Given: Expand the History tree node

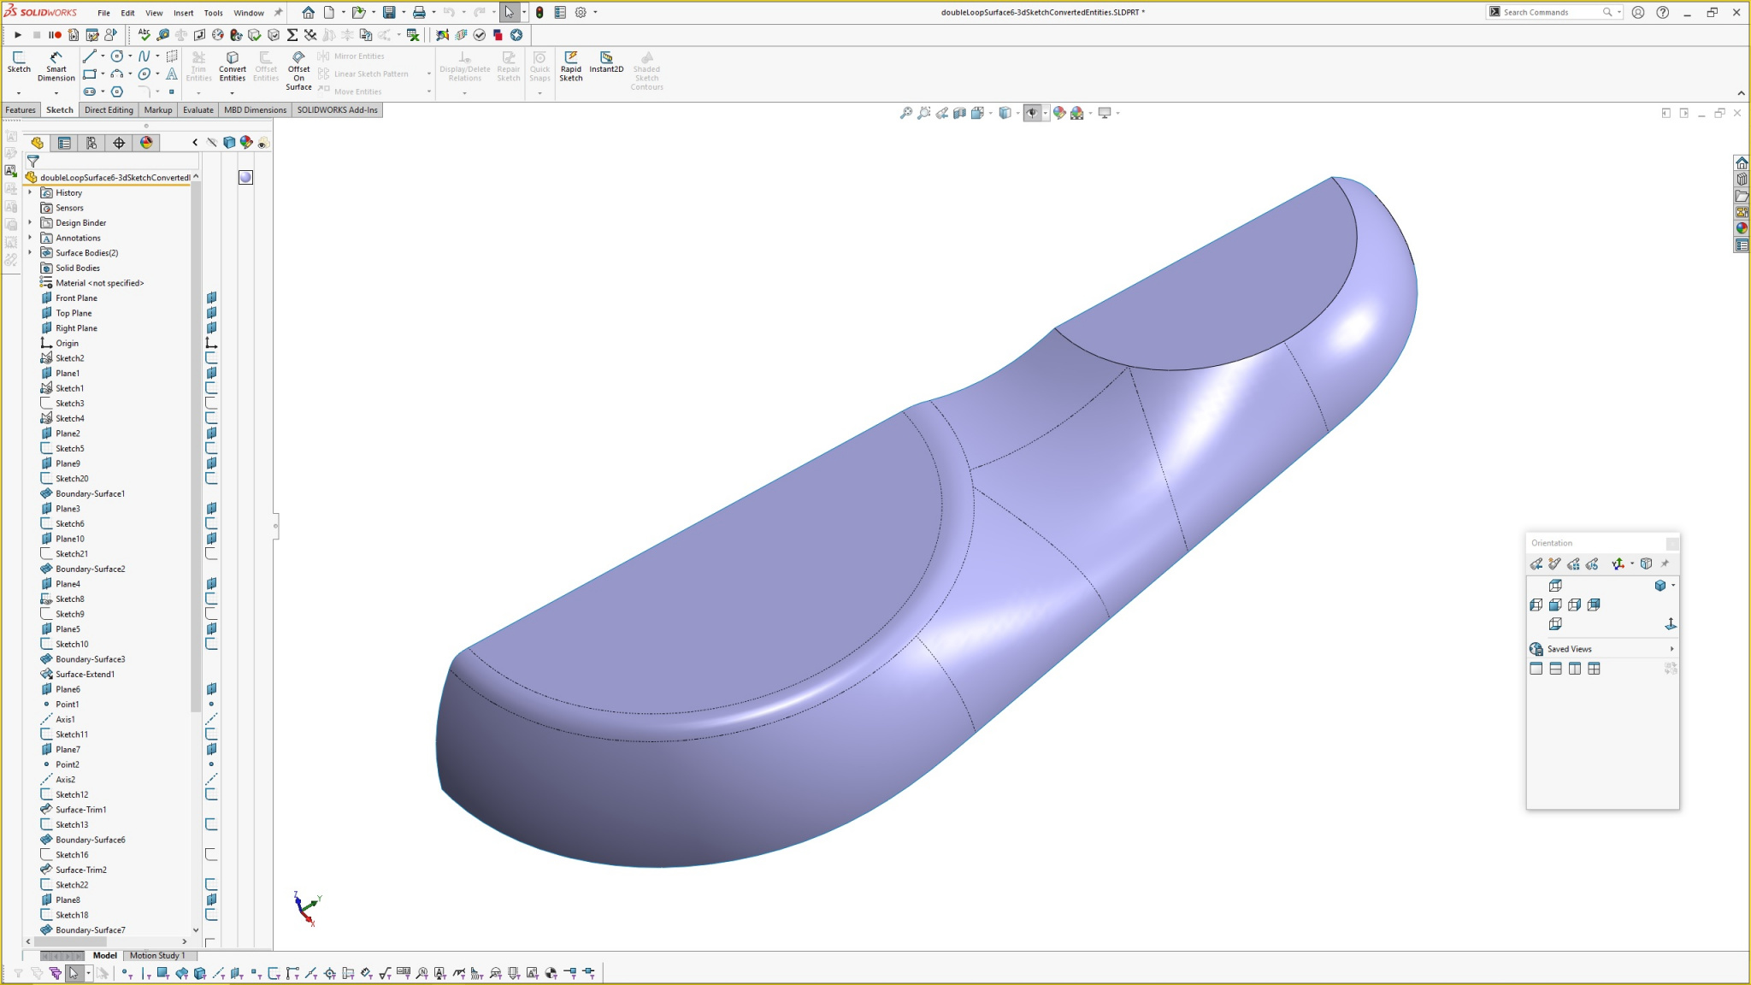Looking at the screenshot, I should pos(30,192).
